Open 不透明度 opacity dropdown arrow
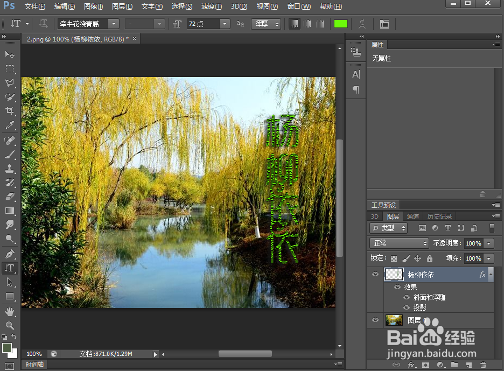Image resolution: width=504 pixels, height=371 pixels. pos(489,243)
